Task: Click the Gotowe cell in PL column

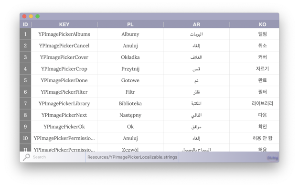Action: pyautogui.click(x=130, y=80)
